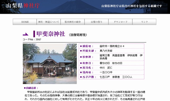The height and width of the screenshot is (101, 170).
Task: Select the 一五〇〇坪 value
Action: [106, 72]
